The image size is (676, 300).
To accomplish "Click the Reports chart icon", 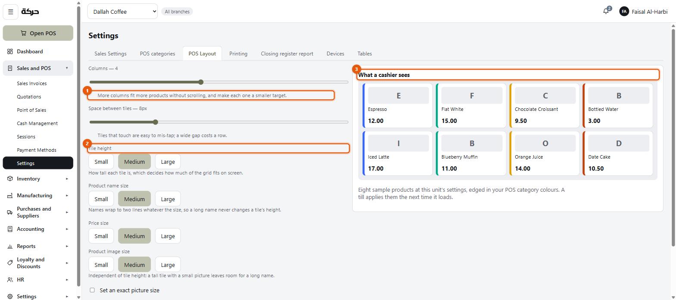I will coord(10,246).
